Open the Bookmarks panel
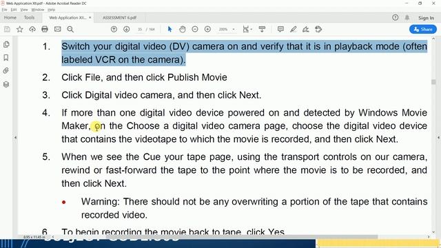The width and height of the screenshot is (441, 248). click(6, 58)
